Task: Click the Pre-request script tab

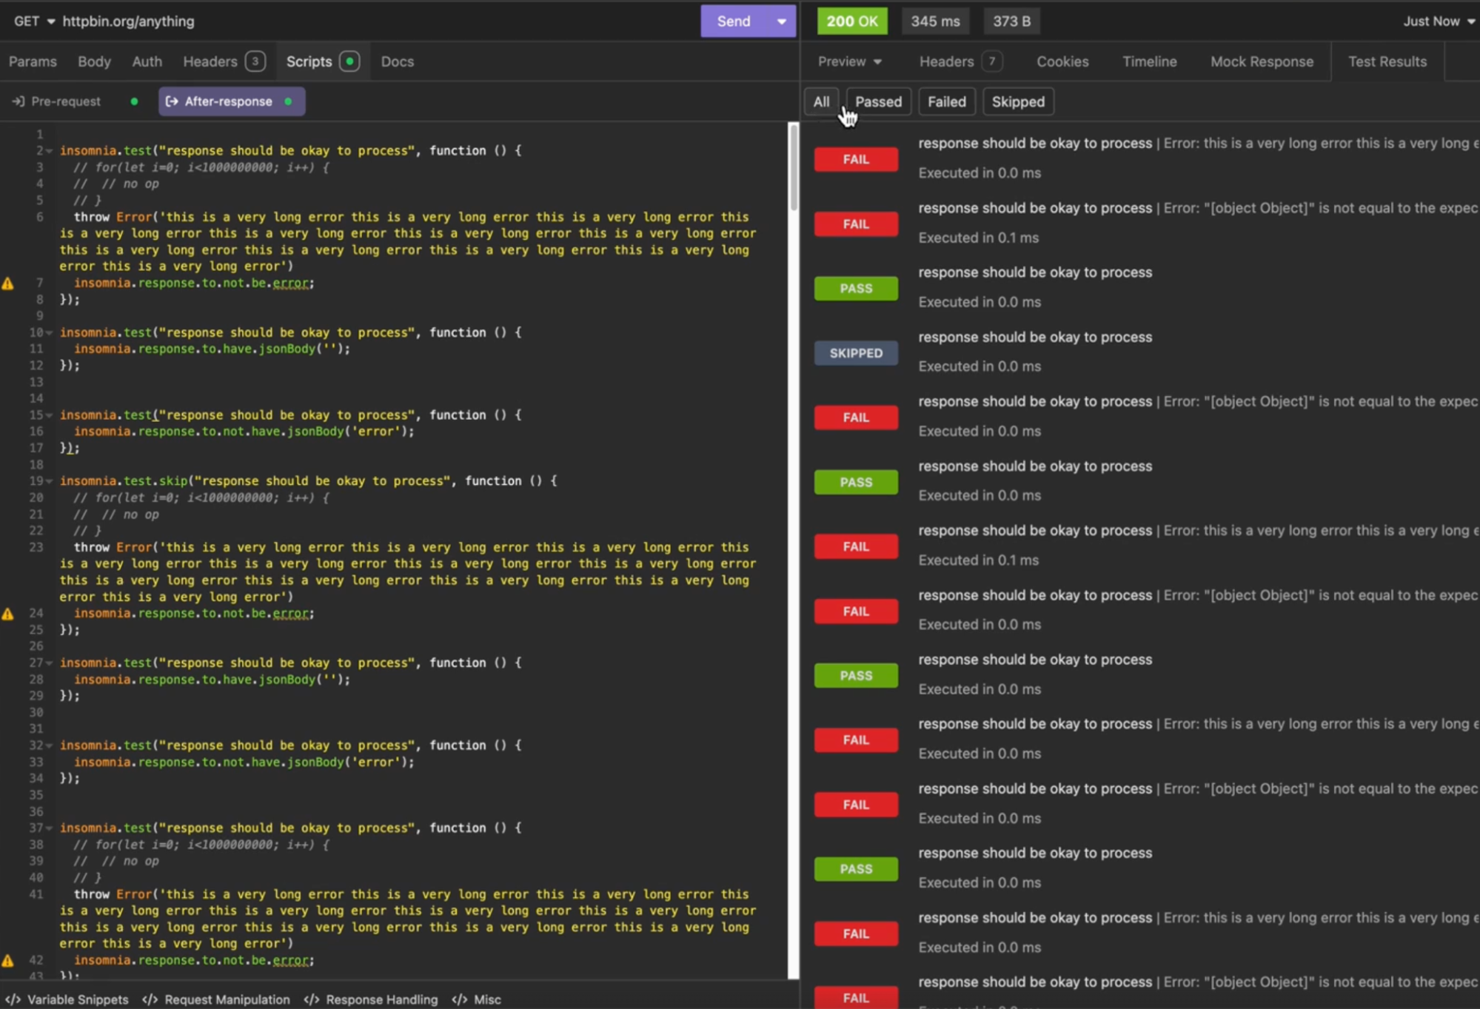Action: click(x=65, y=101)
